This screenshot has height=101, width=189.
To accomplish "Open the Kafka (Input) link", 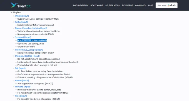I will click(21, 22).
